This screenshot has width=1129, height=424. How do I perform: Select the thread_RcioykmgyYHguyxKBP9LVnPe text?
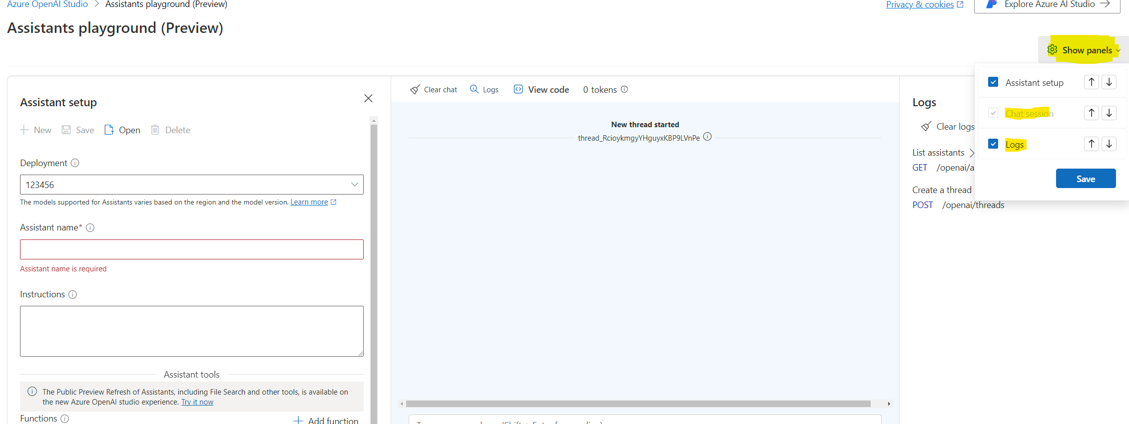click(639, 138)
